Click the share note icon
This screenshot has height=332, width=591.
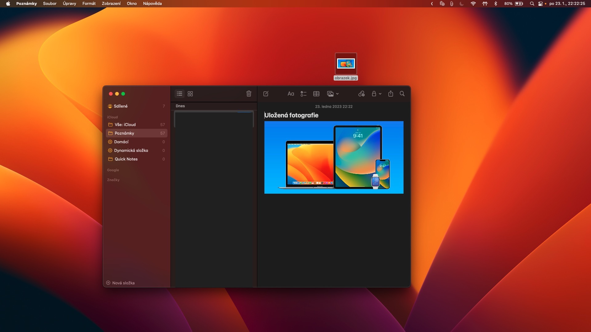point(391,94)
